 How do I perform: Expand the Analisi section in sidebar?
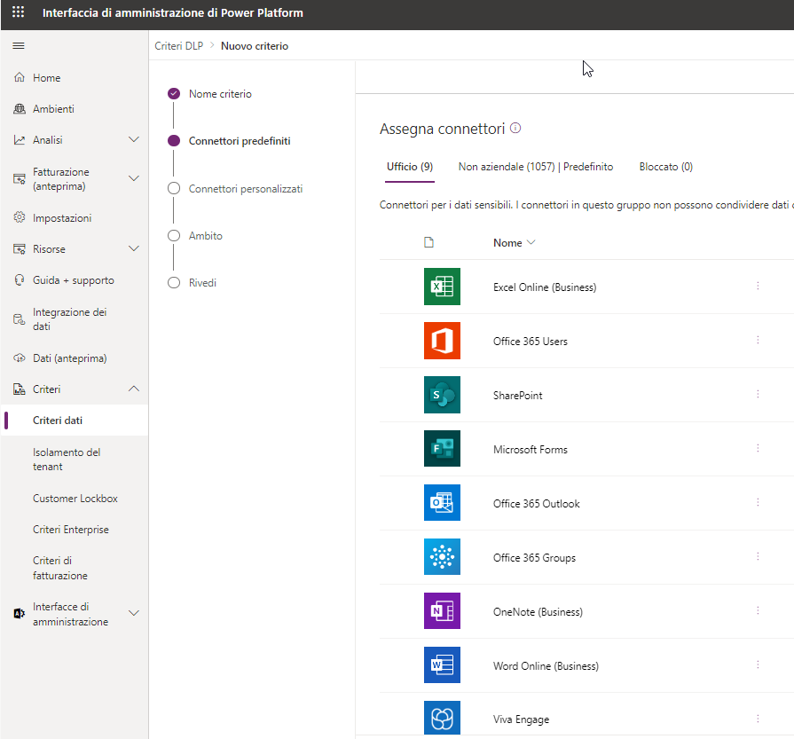click(x=135, y=138)
